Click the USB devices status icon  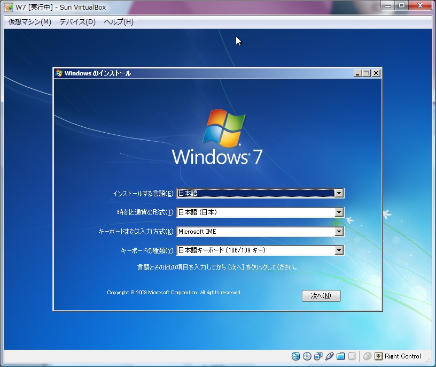click(329, 356)
